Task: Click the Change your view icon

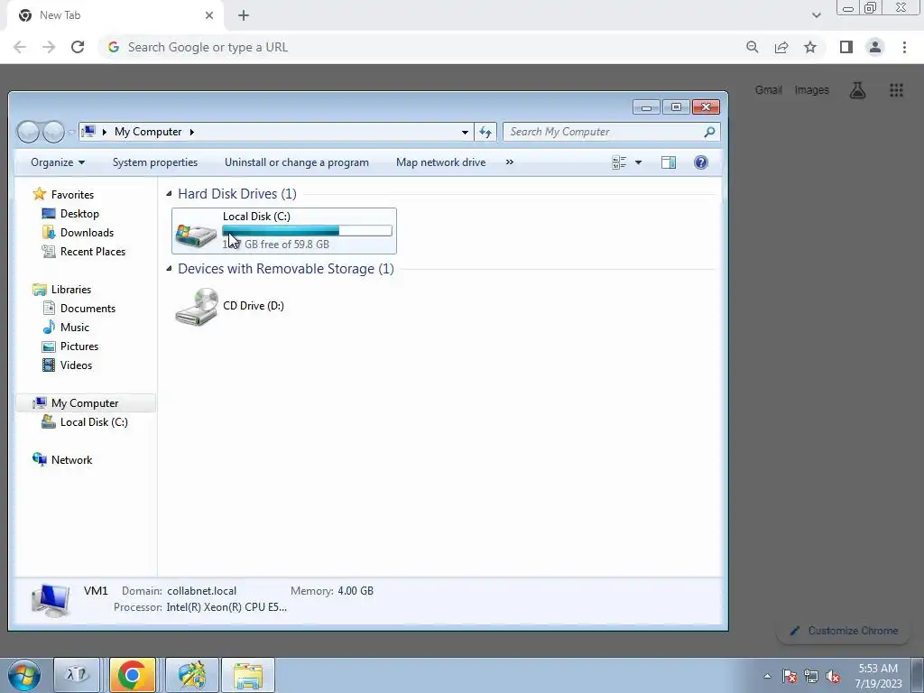Action: (619, 162)
